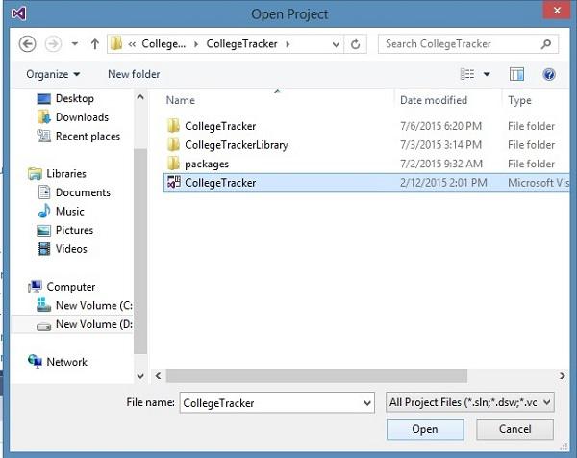Viewport: 577px width, 458px height.
Task: Select New Volume (D:) drive
Action: [93, 324]
